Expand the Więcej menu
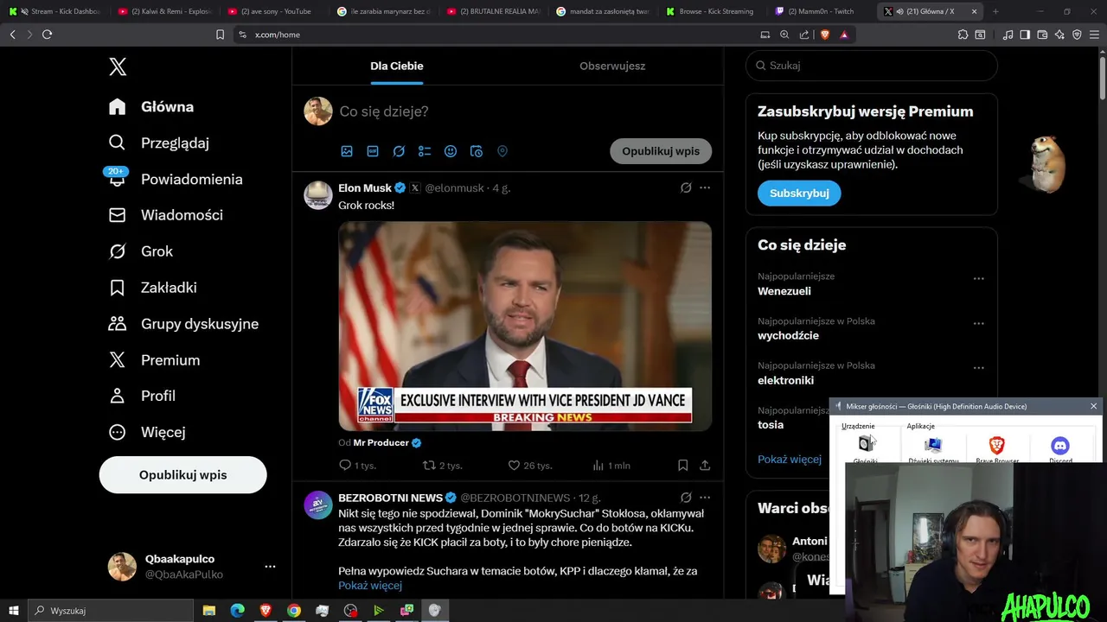 pos(147,432)
